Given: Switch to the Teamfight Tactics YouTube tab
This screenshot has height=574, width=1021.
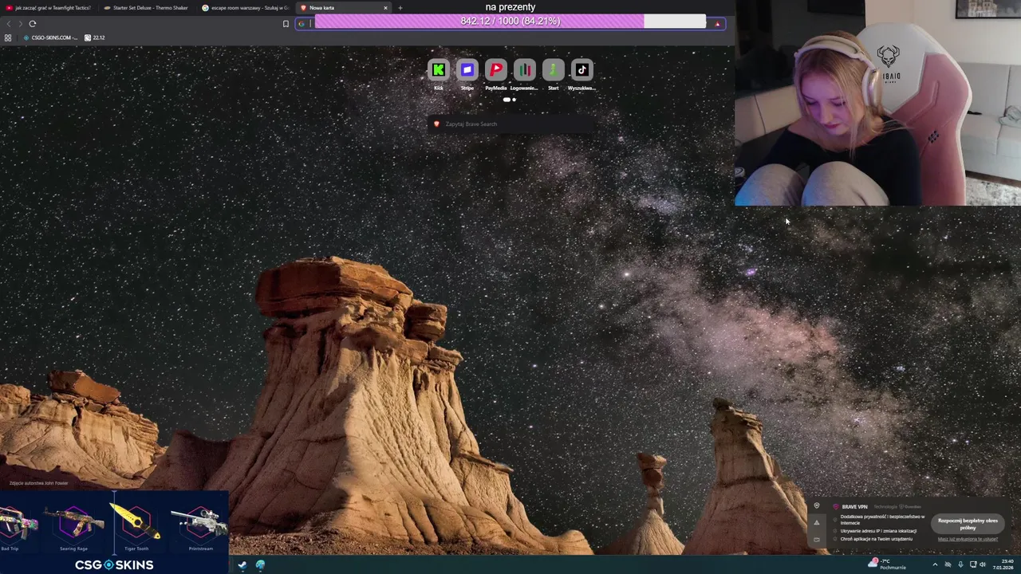Looking at the screenshot, I should pos(49,8).
